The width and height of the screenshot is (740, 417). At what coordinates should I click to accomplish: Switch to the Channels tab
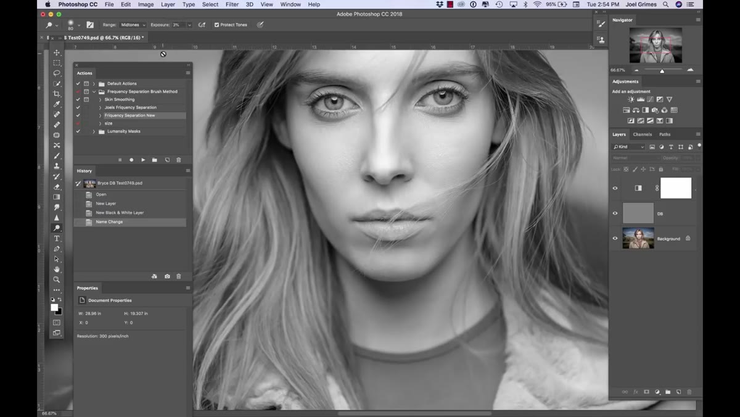pos(642,134)
